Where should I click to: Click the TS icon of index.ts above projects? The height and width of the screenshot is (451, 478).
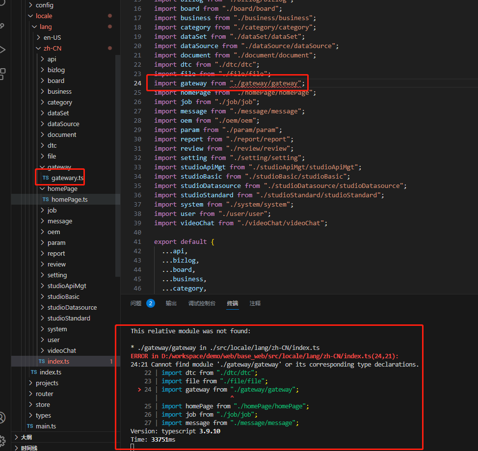pos(34,372)
